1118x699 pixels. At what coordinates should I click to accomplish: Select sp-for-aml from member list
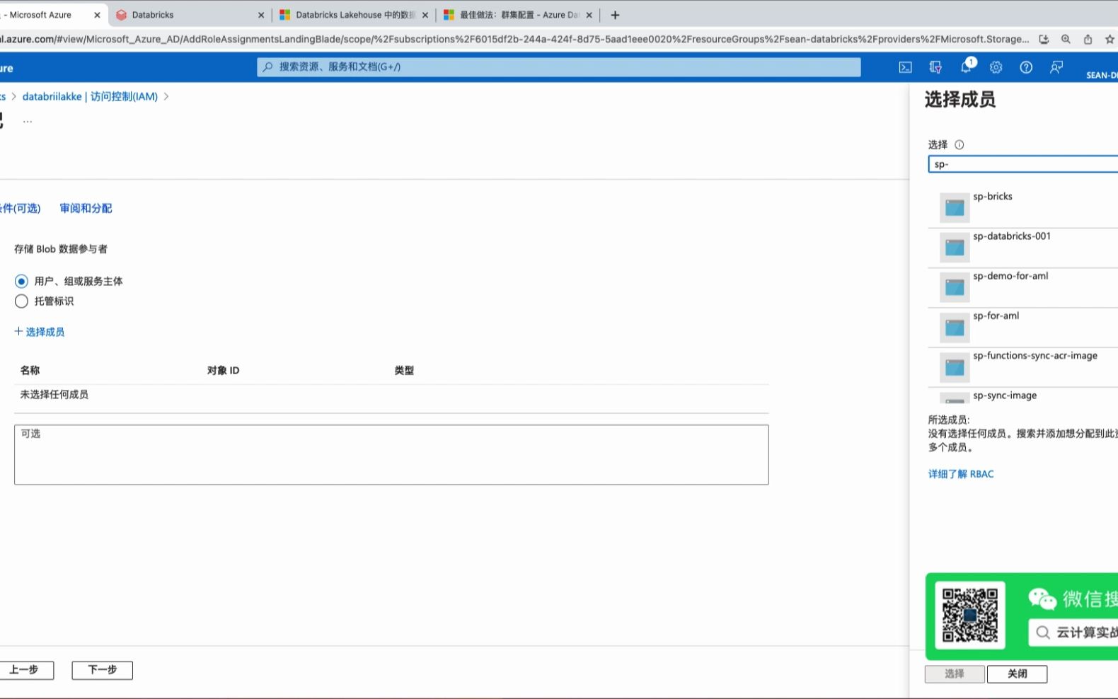click(1023, 327)
